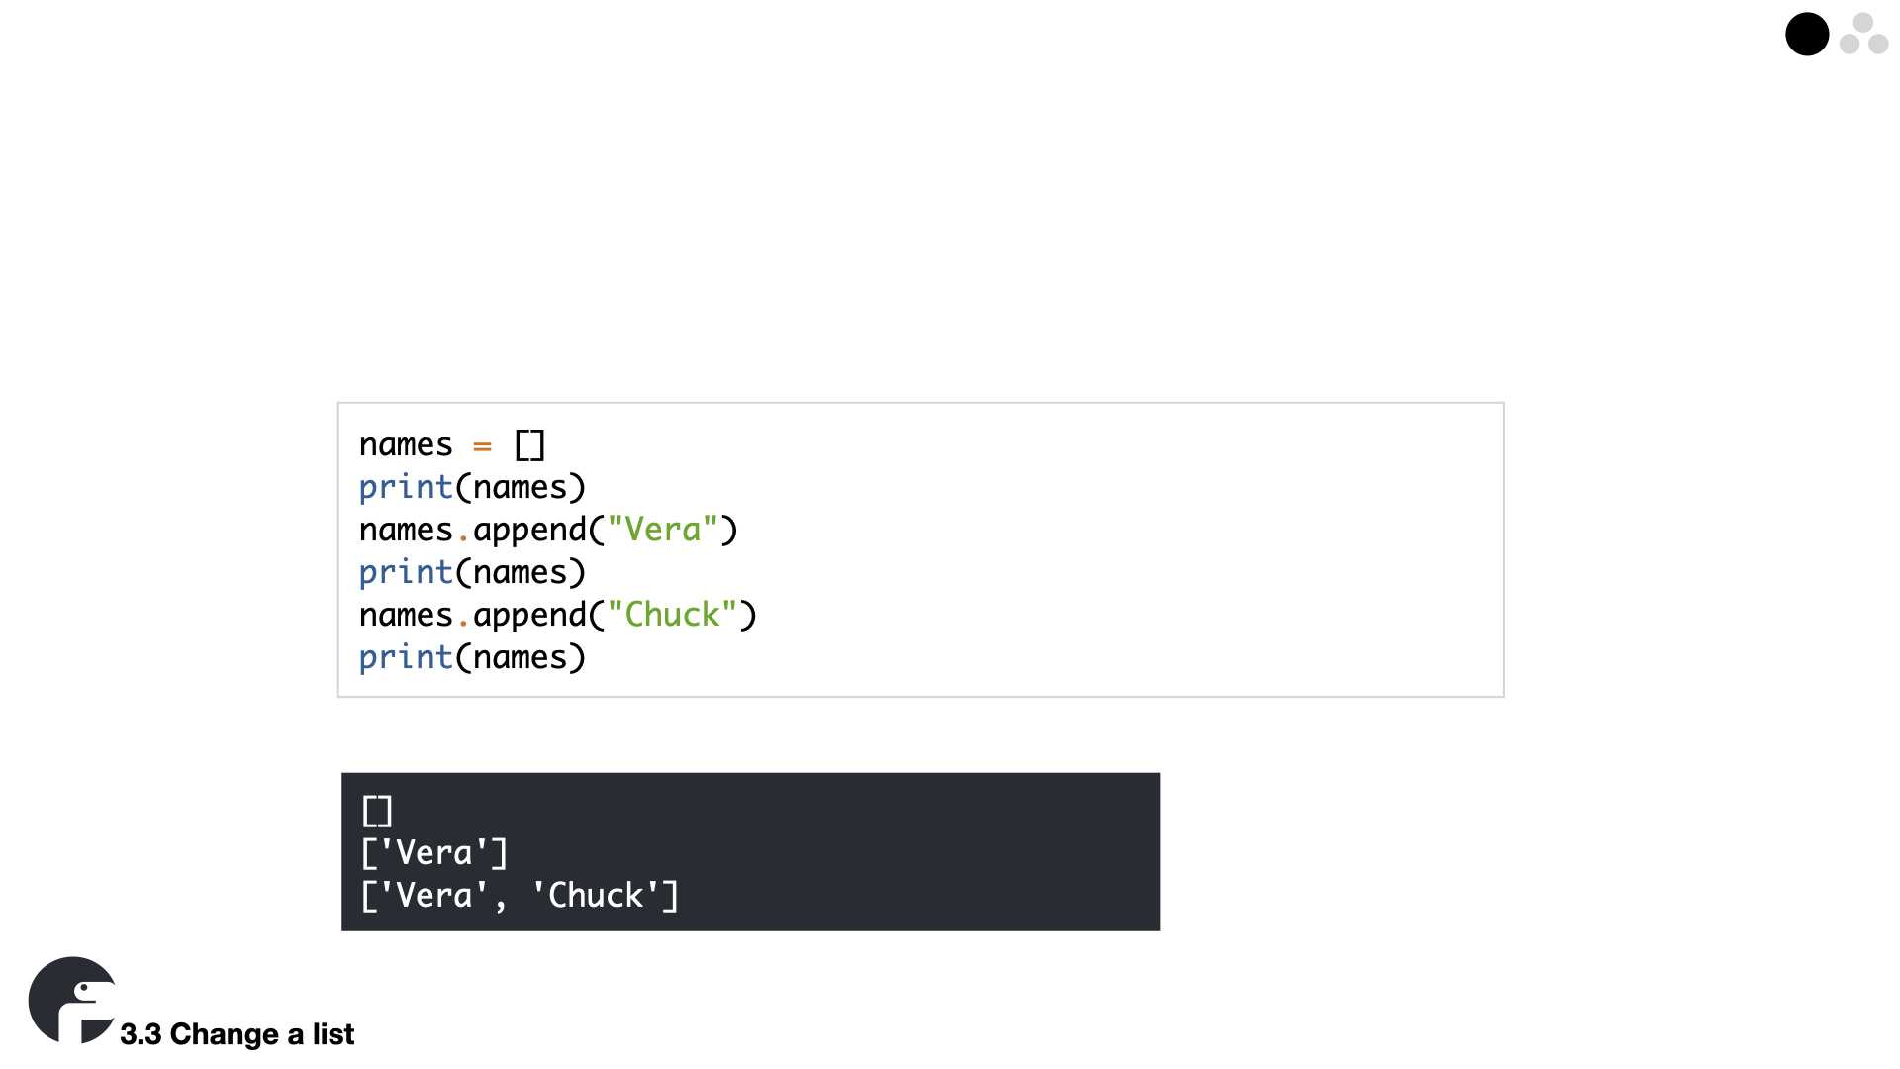Click the 'names' variable on first line

(x=406, y=445)
